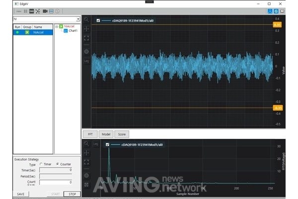Click the Period(Sec) input field

tap(56, 176)
